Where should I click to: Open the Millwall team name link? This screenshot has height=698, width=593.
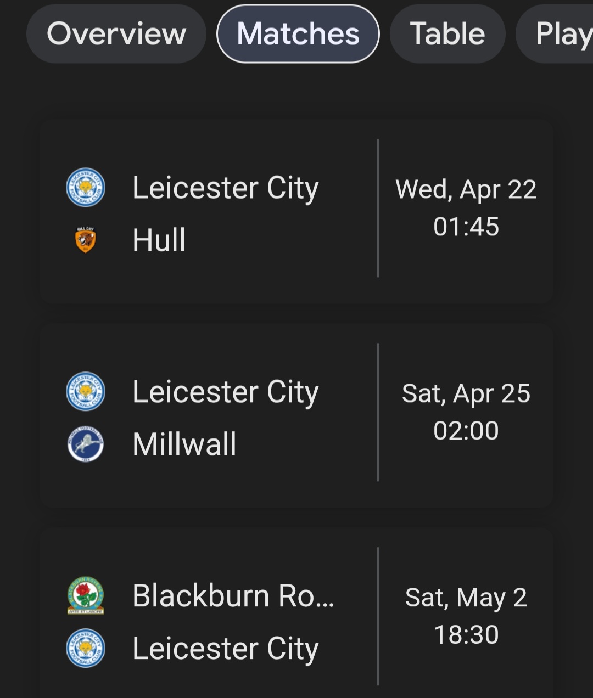(x=184, y=444)
